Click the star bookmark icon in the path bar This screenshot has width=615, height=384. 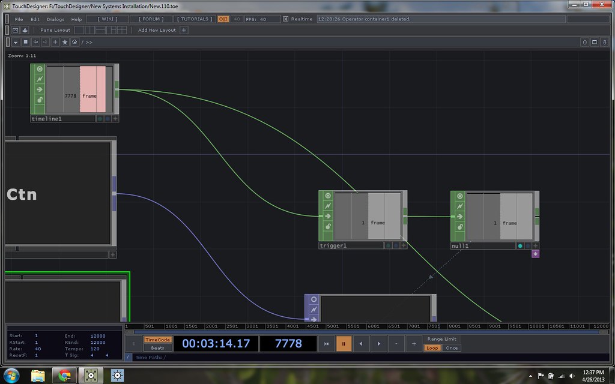click(x=65, y=42)
